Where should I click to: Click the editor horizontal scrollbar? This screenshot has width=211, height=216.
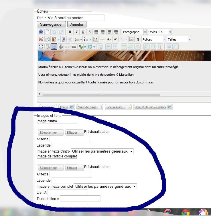point(101,94)
